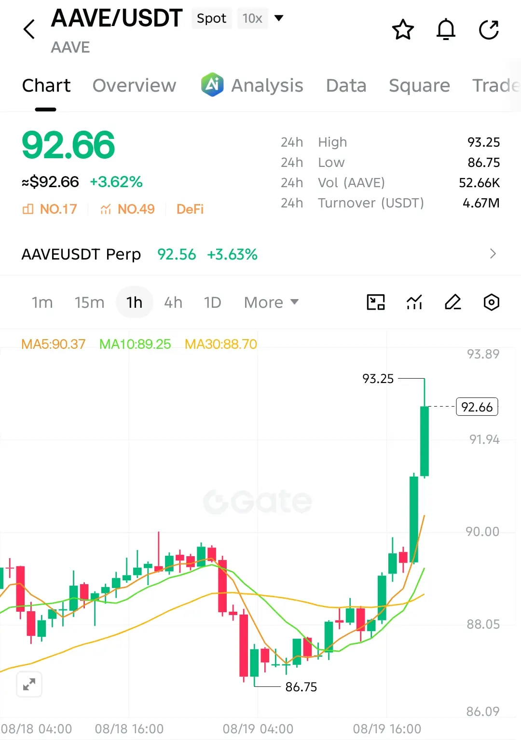Tap the ≈$92.66 USD price
521x740 pixels.
tap(50, 182)
